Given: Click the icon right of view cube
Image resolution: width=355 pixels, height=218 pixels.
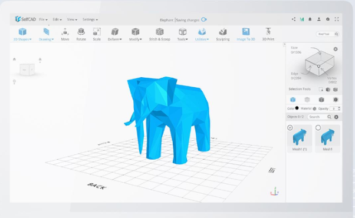Looking at the screenshot, I should (40, 60).
